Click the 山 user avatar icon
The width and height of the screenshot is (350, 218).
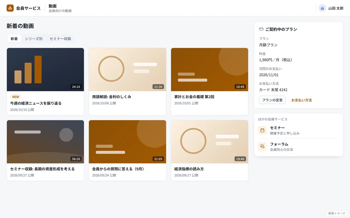[322, 8]
